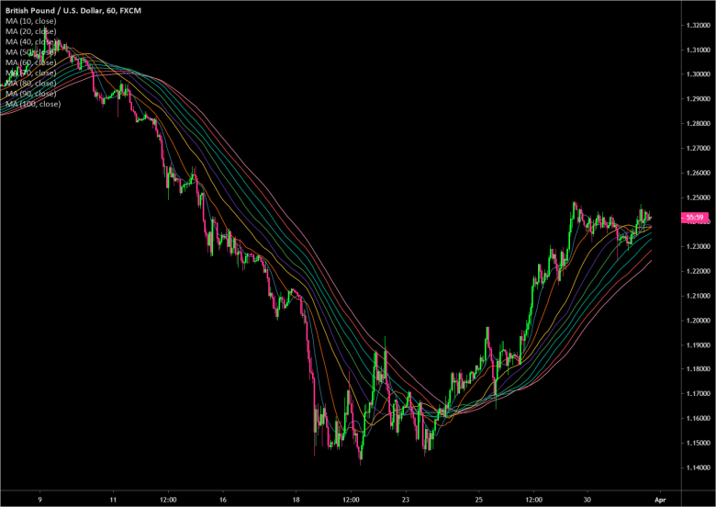This screenshot has width=716, height=507.
Task: Select the MA (40, close) indicator label
Action: (x=31, y=41)
